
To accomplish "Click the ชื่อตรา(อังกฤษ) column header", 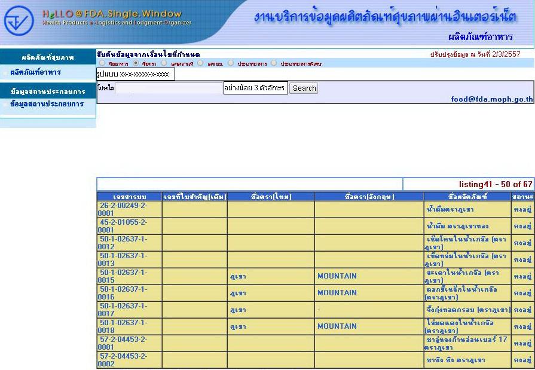I will click(369, 197).
